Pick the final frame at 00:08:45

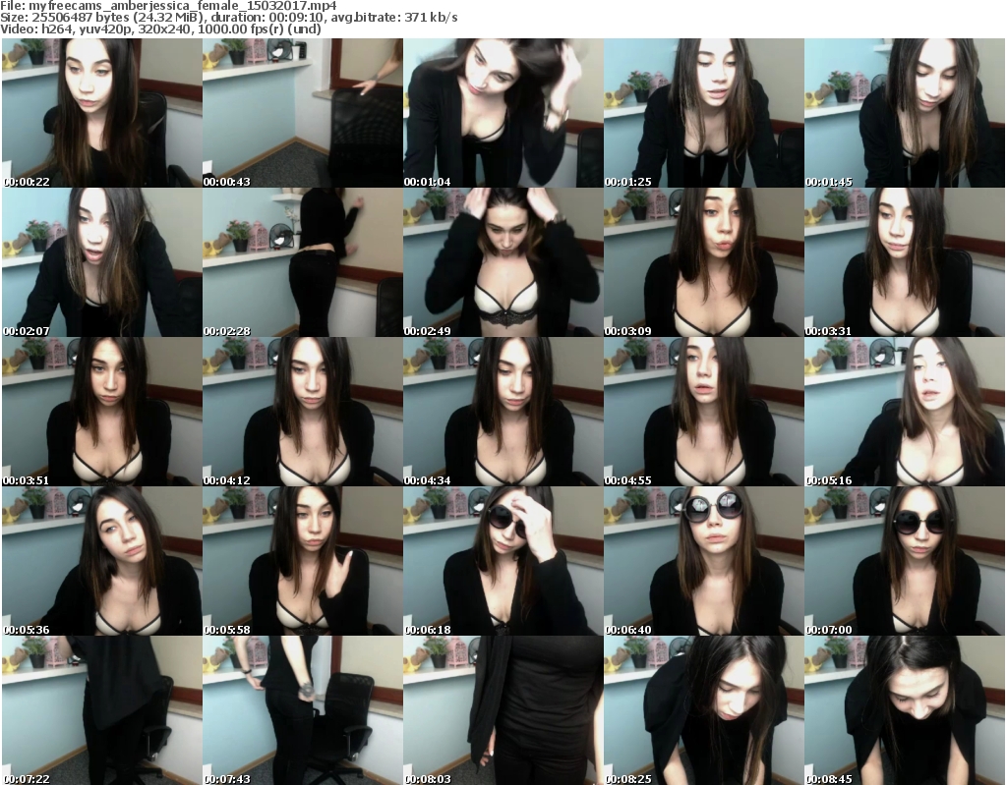click(x=905, y=710)
